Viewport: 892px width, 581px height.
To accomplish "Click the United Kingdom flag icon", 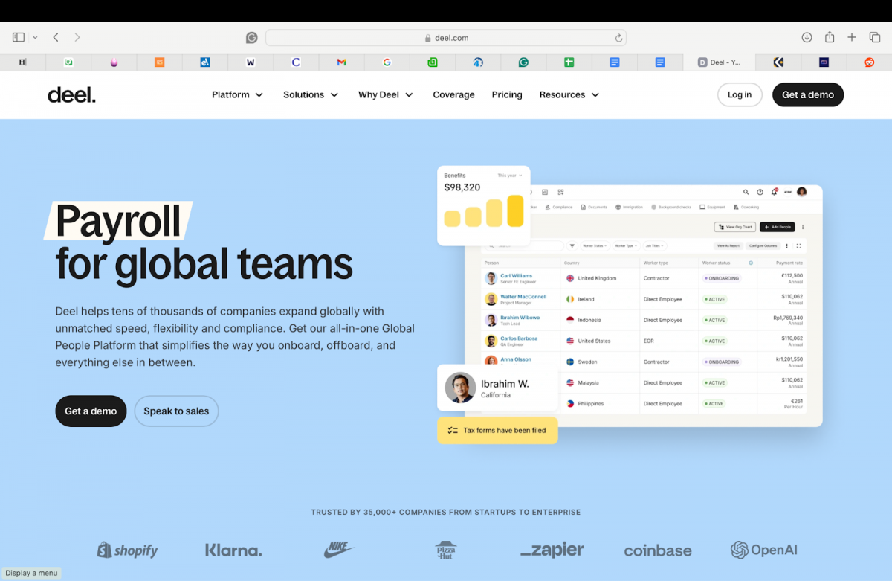I will (x=570, y=278).
